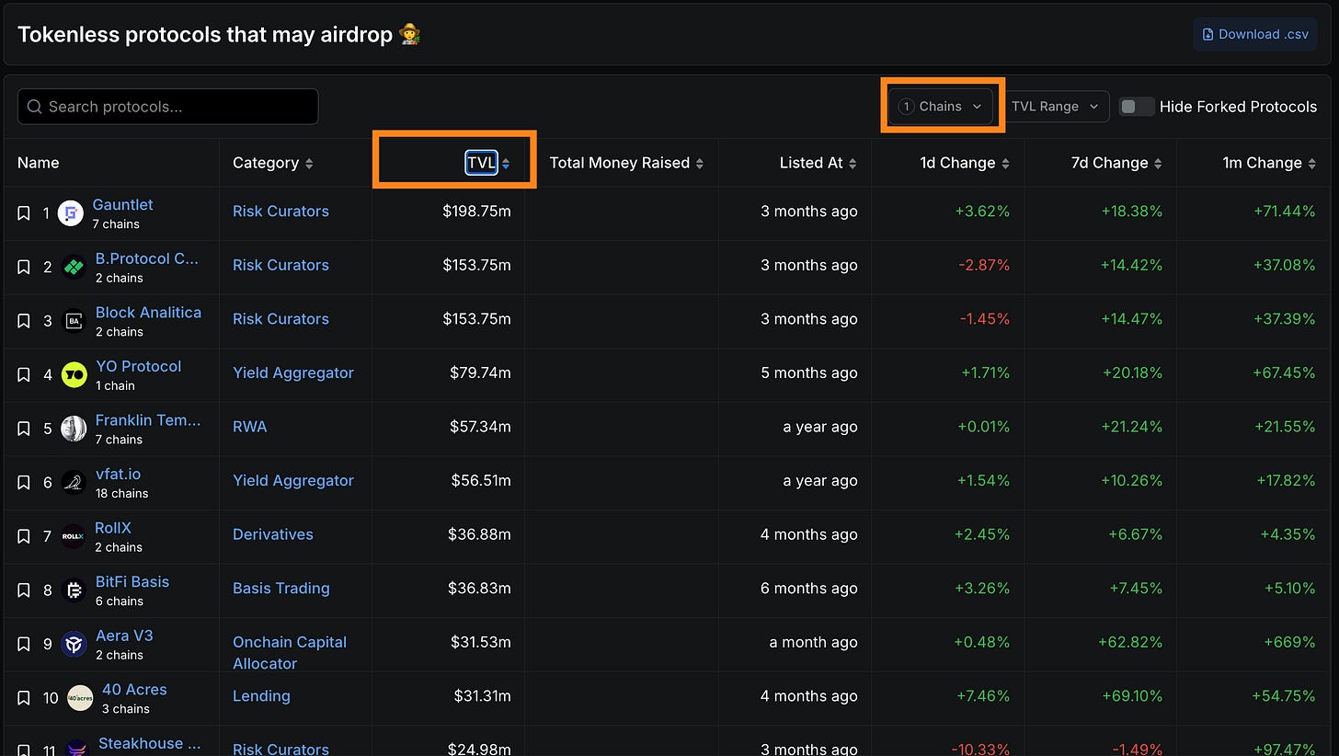Bookmark the RollX row
The height and width of the screenshot is (756, 1339).
tap(24, 536)
